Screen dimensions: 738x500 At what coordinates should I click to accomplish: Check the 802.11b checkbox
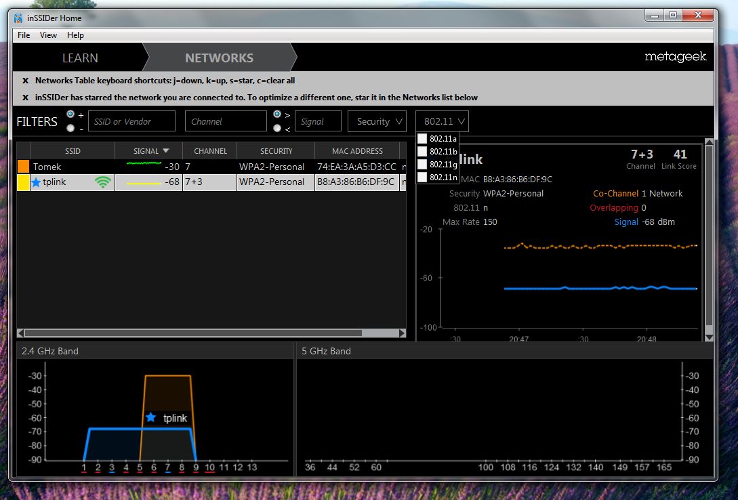click(x=422, y=152)
